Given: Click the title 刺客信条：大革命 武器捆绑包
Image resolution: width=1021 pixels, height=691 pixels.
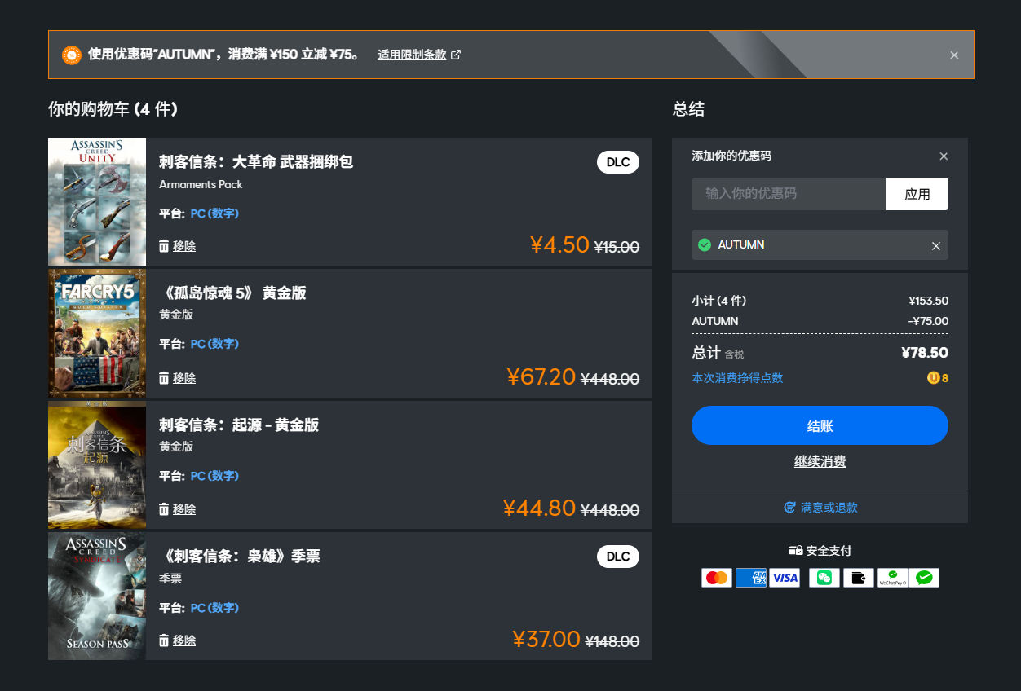Looking at the screenshot, I should [x=256, y=162].
